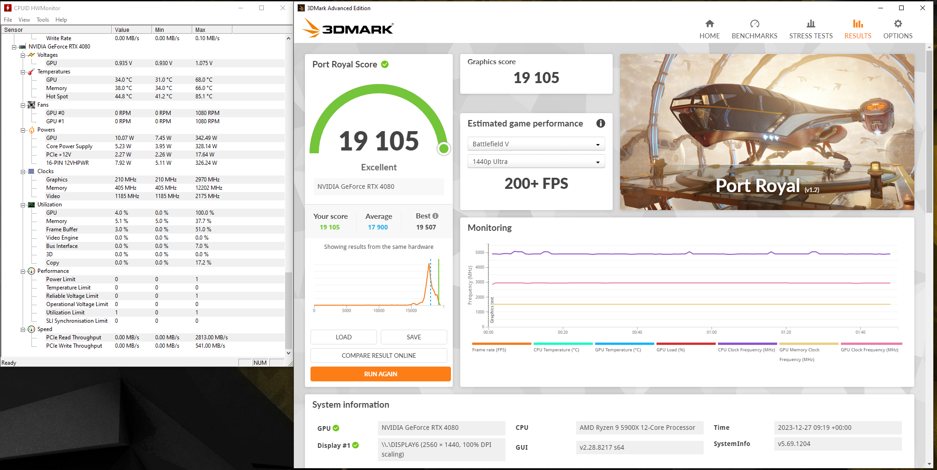Toggle the Frame rate (FPS) chart series
This screenshot has width=937, height=470.
pos(502,347)
